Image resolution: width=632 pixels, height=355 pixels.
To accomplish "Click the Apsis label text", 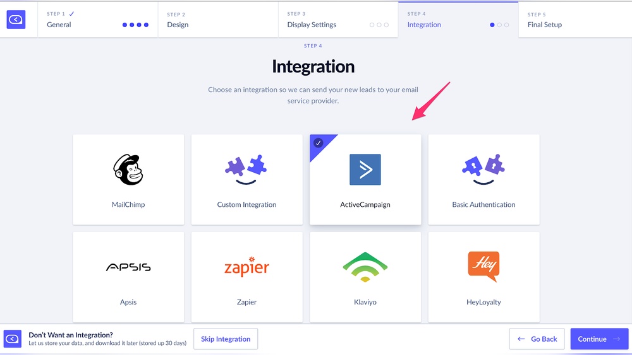I will pos(128,302).
